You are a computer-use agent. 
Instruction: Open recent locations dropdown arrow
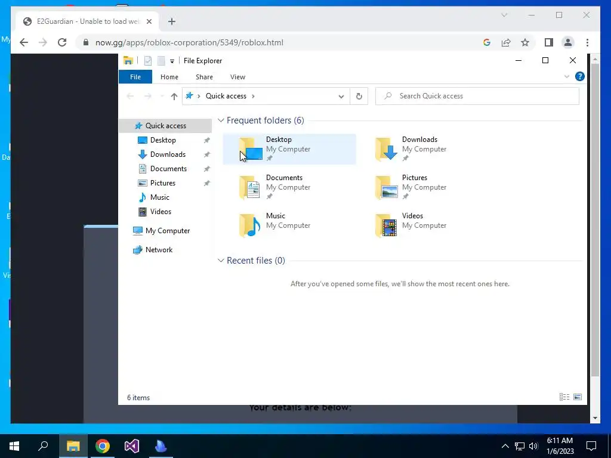coord(162,96)
